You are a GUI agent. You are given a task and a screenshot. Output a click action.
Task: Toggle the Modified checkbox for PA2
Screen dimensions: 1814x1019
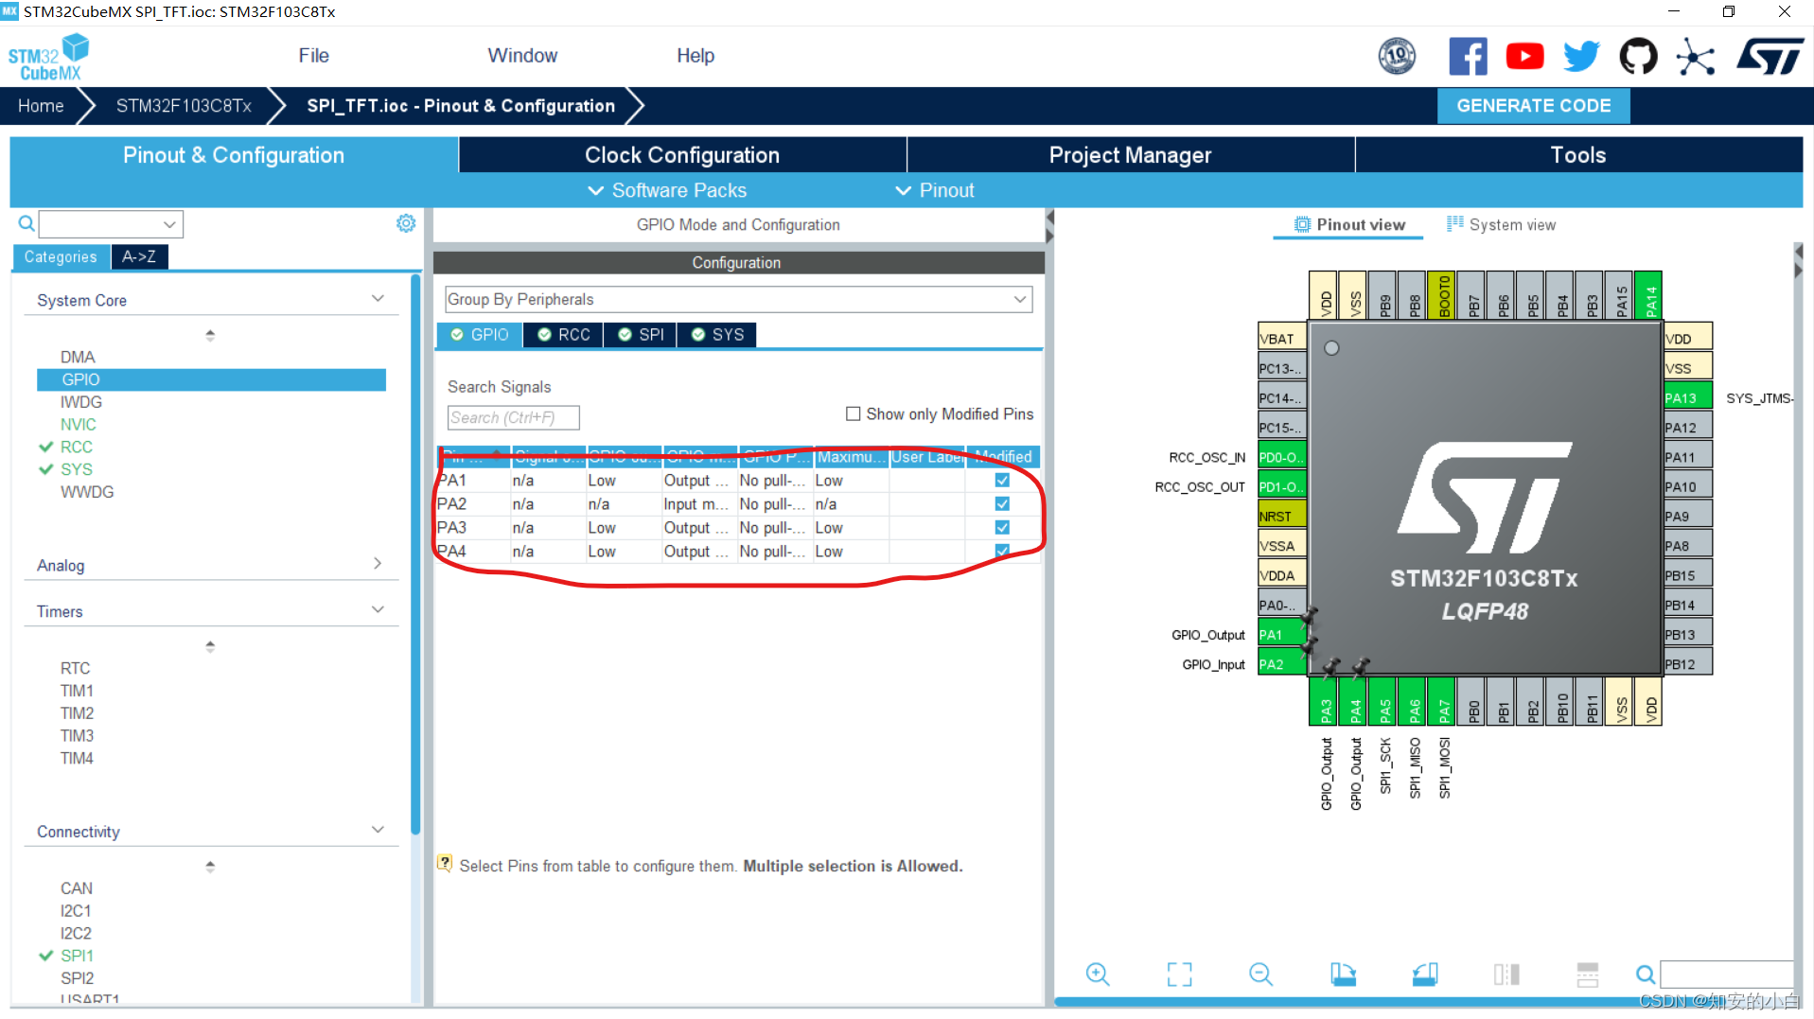click(x=1002, y=503)
